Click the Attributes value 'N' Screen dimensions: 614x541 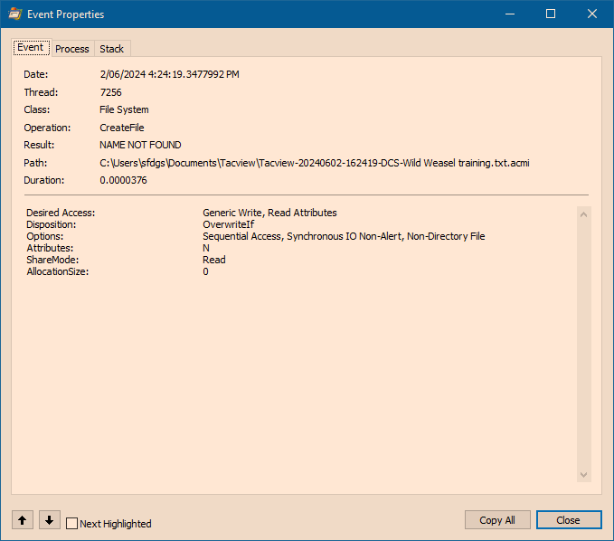[x=206, y=248]
